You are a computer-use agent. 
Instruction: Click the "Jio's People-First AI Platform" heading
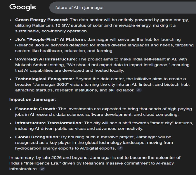click(x=50, y=39)
